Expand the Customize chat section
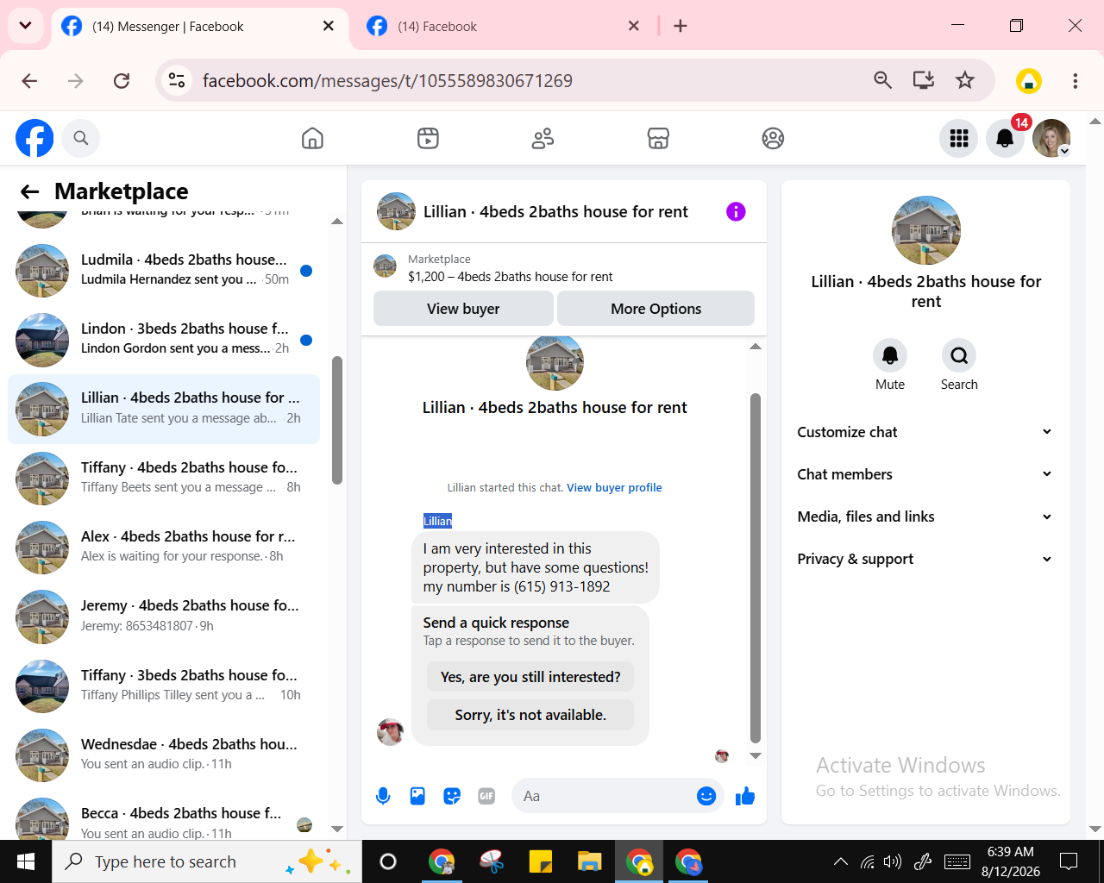1104x883 pixels. [925, 432]
